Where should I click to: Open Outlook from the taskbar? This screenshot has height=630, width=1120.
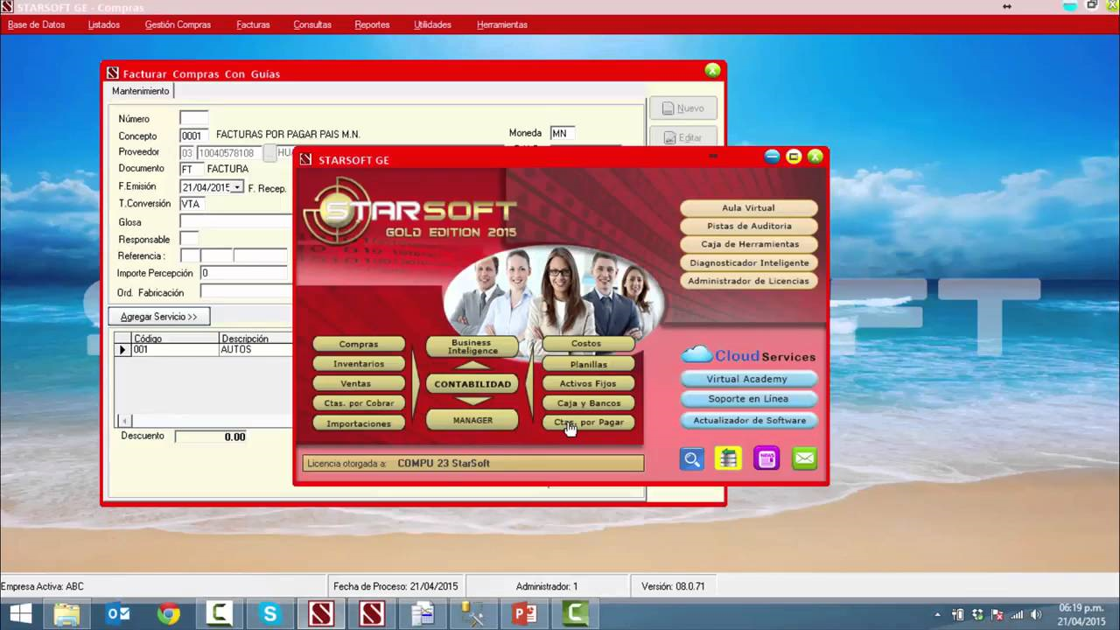(x=117, y=614)
